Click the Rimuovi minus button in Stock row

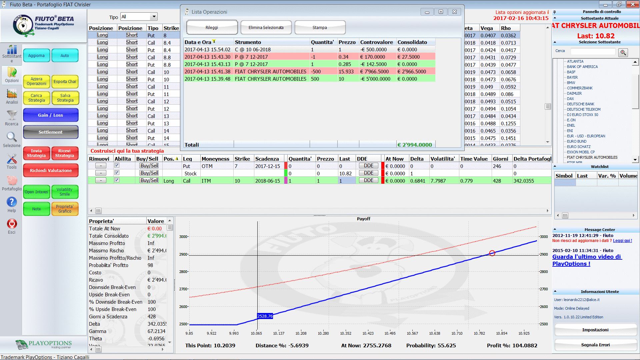(x=101, y=173)
